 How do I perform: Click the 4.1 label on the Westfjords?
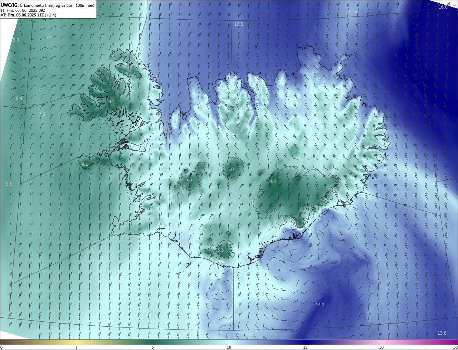[112, 102]
